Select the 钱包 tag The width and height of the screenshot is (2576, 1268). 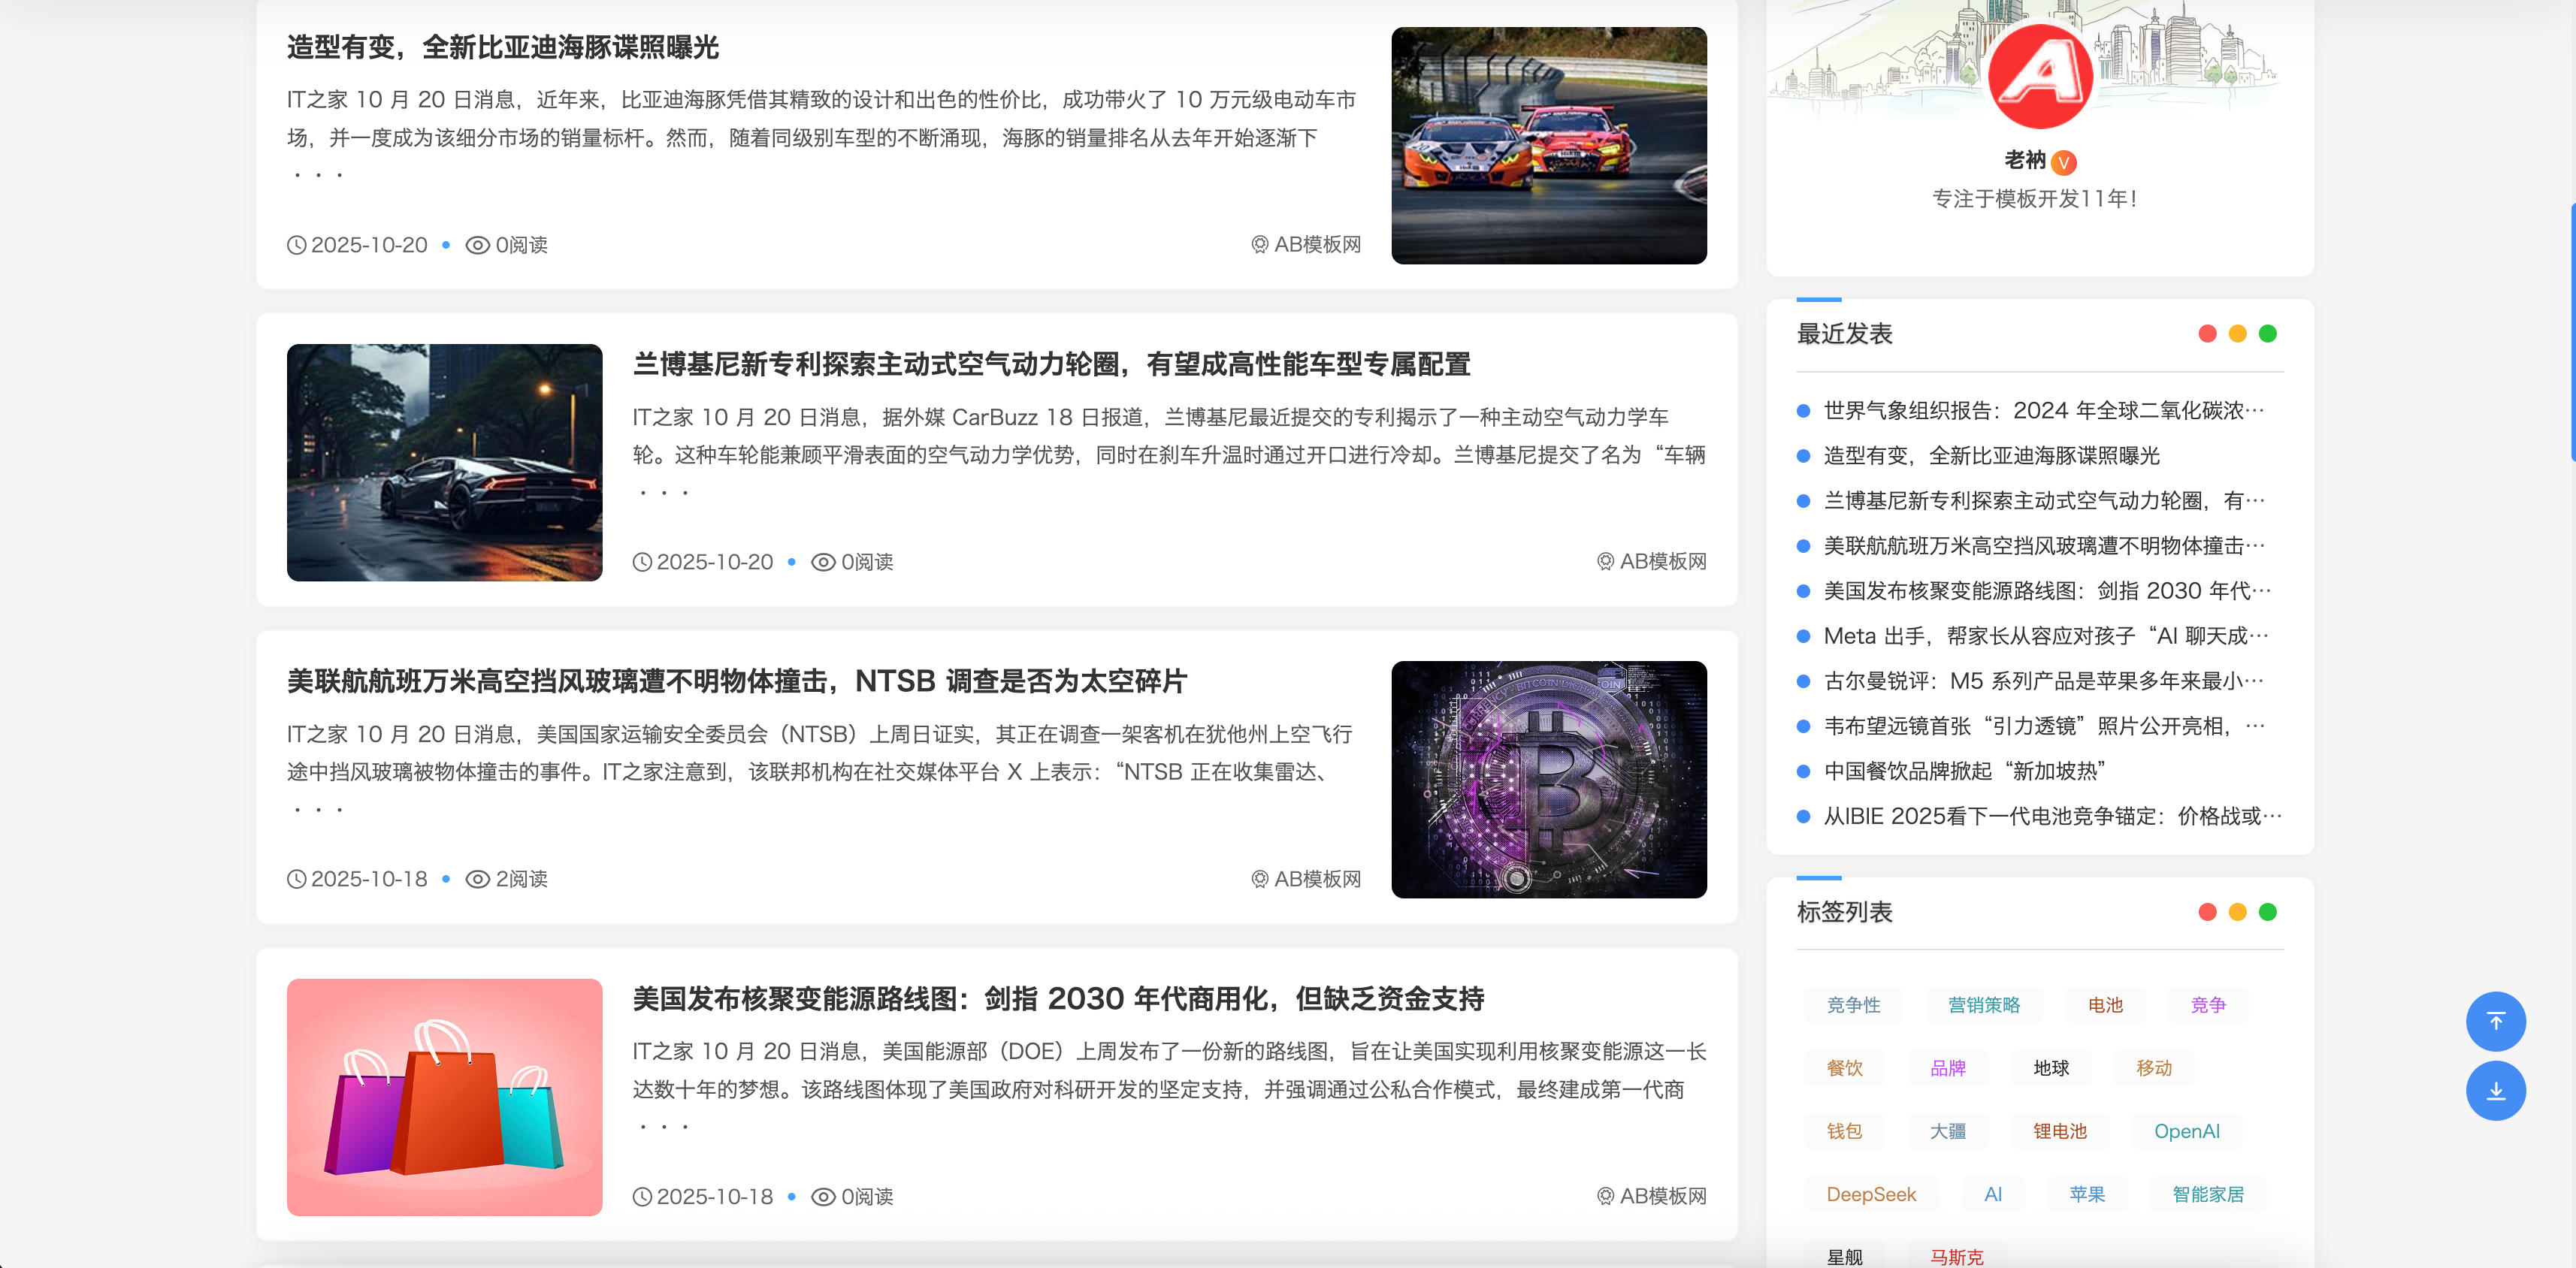pos(1844,1131)
